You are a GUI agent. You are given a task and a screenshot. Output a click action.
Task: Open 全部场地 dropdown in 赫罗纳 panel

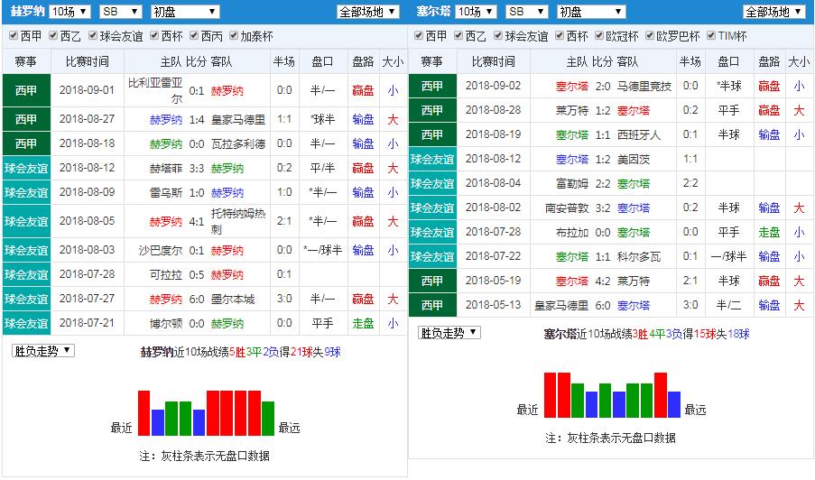coord(368,12)
